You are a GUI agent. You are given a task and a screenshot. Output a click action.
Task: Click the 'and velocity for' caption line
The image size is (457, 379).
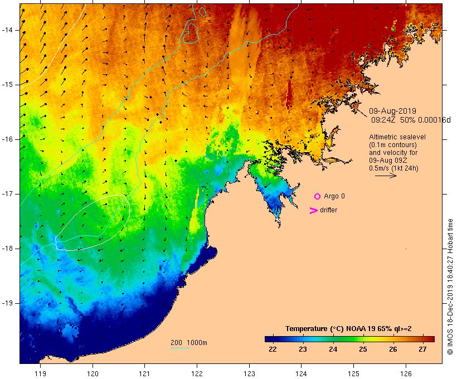pos(393,153)
